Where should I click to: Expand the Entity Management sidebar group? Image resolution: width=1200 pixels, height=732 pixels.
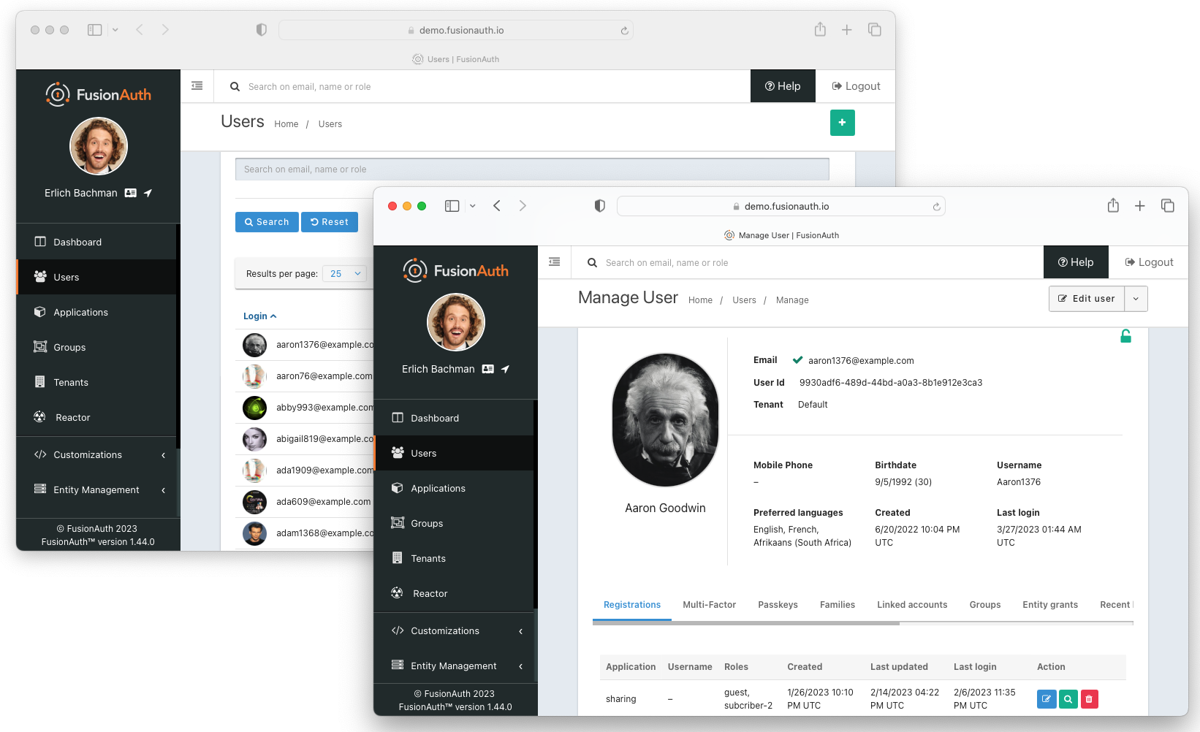pos(453,666)
